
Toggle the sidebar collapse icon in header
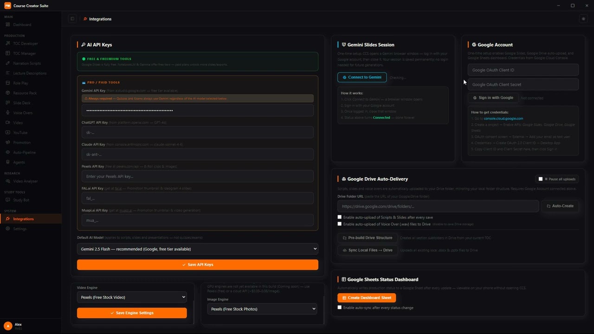click(x=72, y=19)
